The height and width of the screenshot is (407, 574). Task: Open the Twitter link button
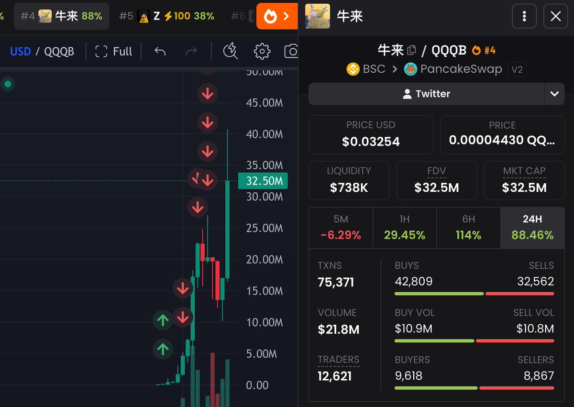(x=426, y=94)
